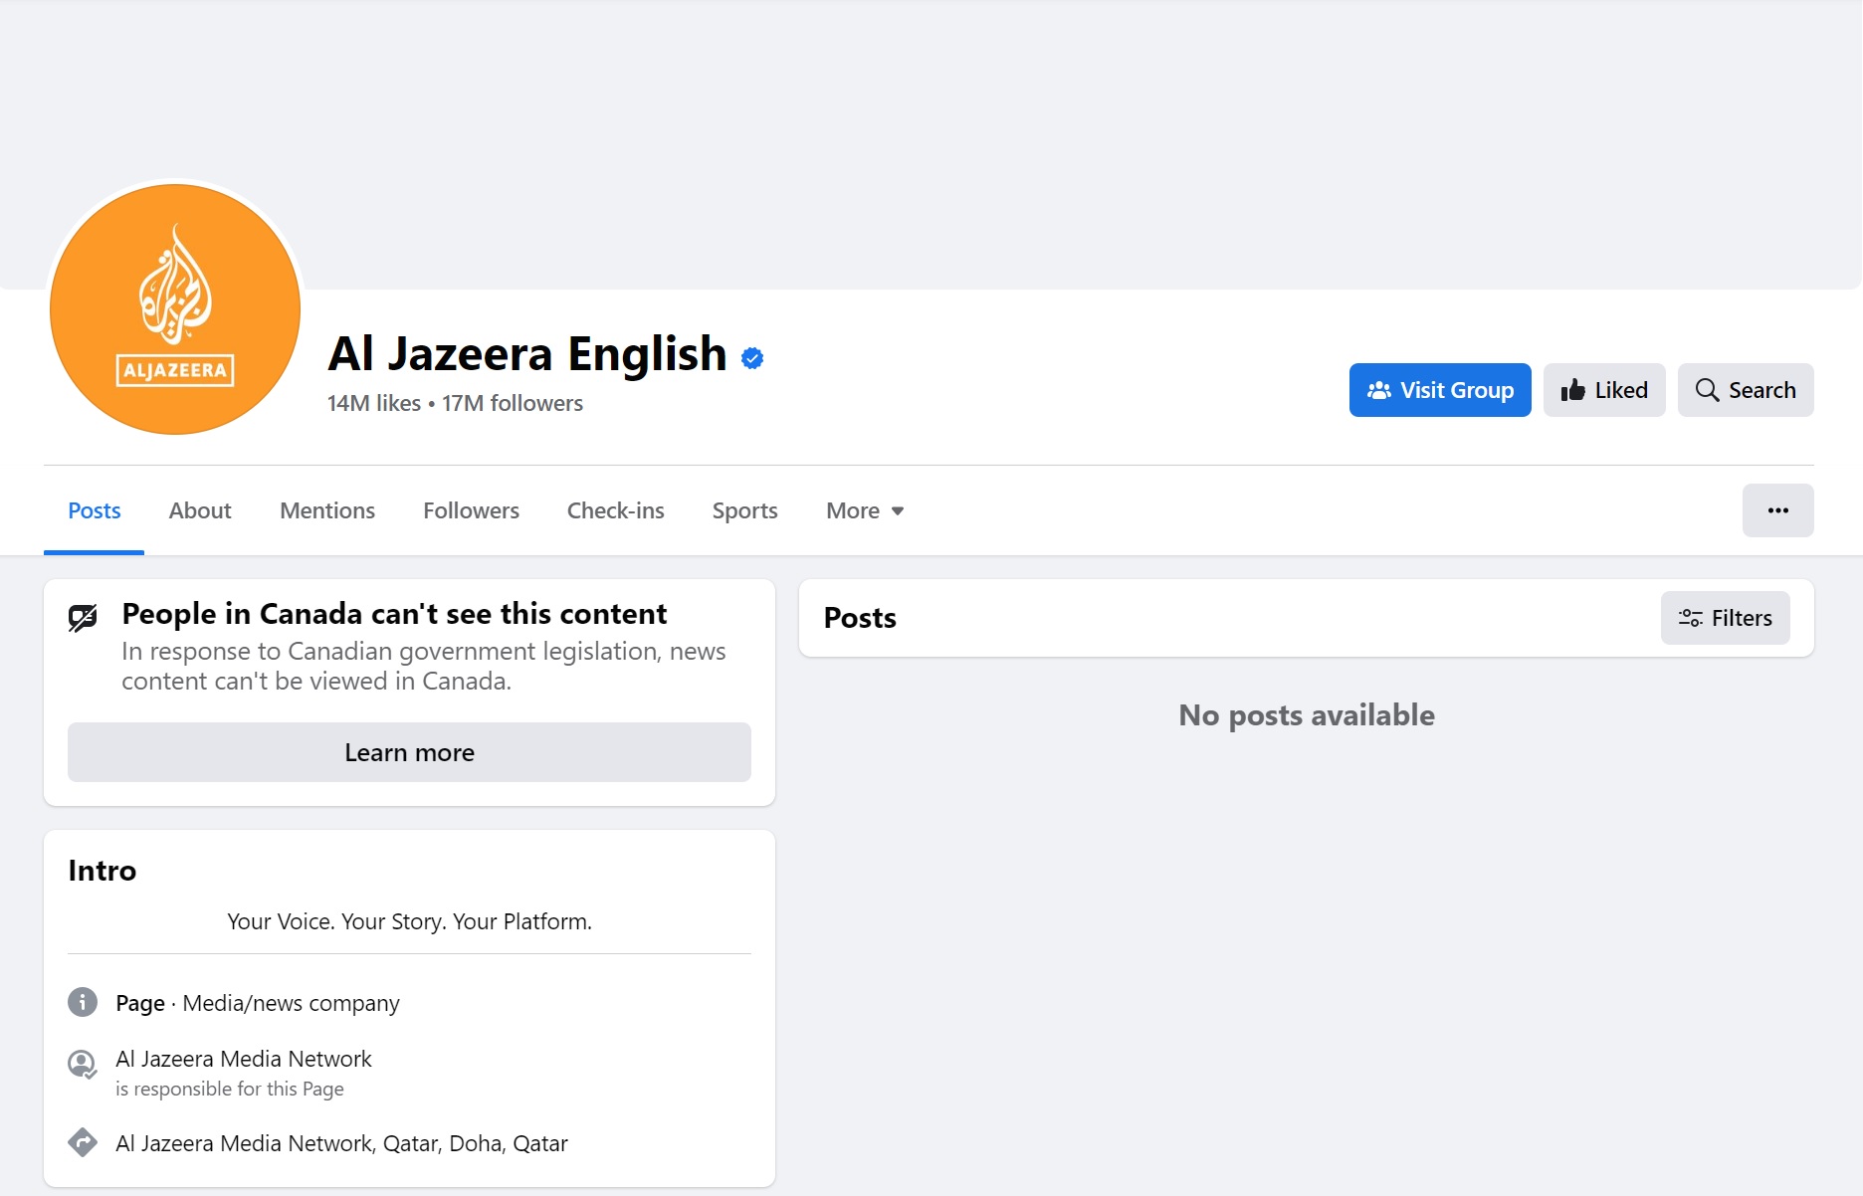Expand the More tab dropdown

[x=864, y=510]
